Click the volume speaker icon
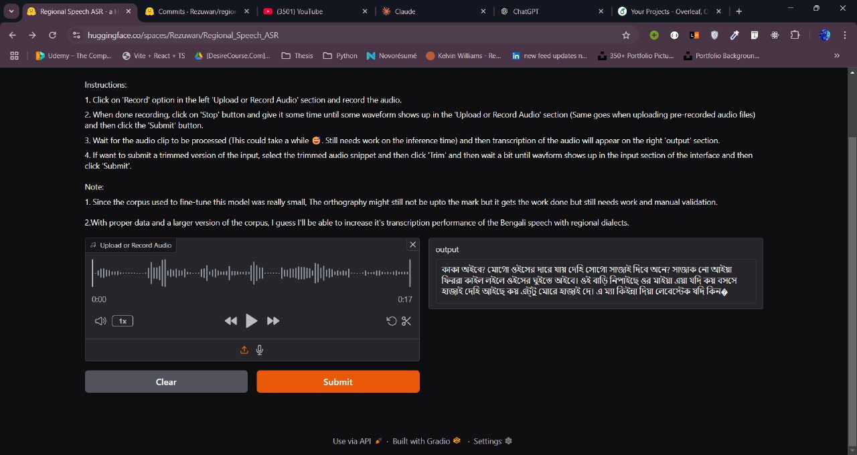 point(100,321)
